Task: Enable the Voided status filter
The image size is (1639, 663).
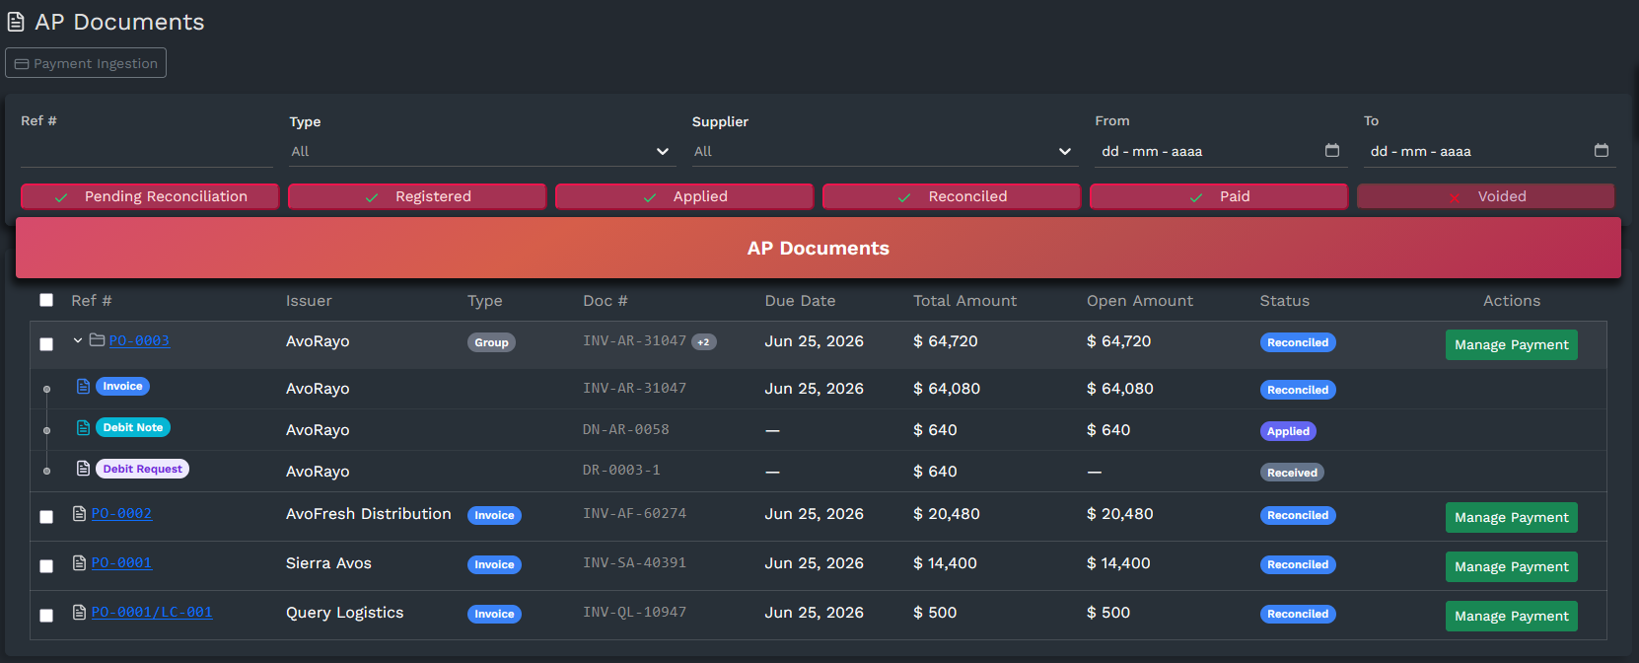Action: point(1486,196)
